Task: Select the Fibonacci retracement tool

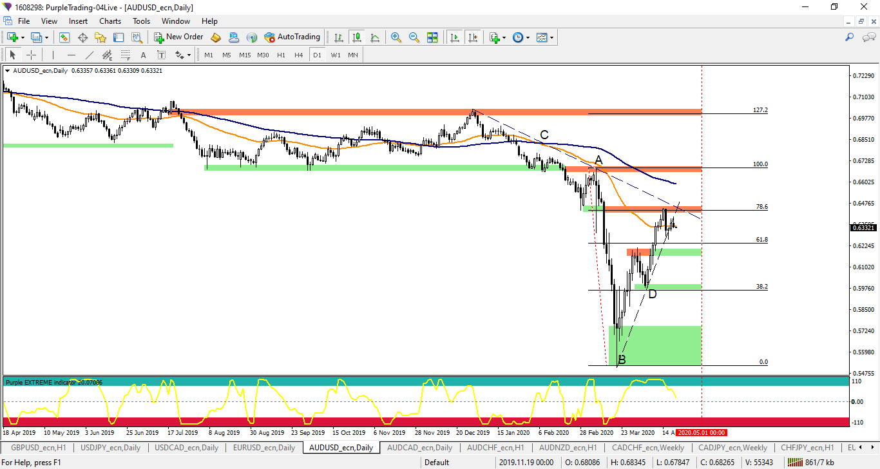Action: (125, 55)
